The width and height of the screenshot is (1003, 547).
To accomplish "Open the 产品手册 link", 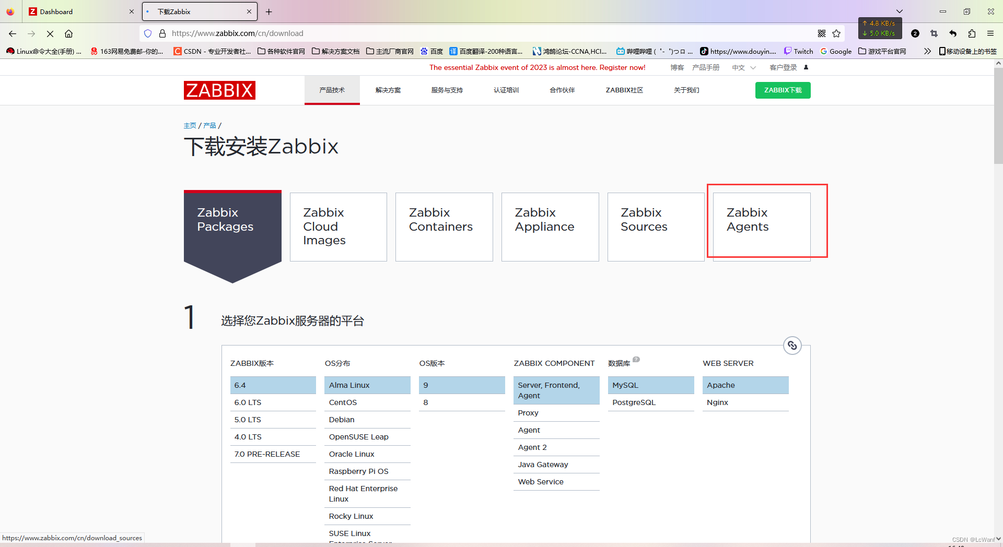I will coord(706,67).
